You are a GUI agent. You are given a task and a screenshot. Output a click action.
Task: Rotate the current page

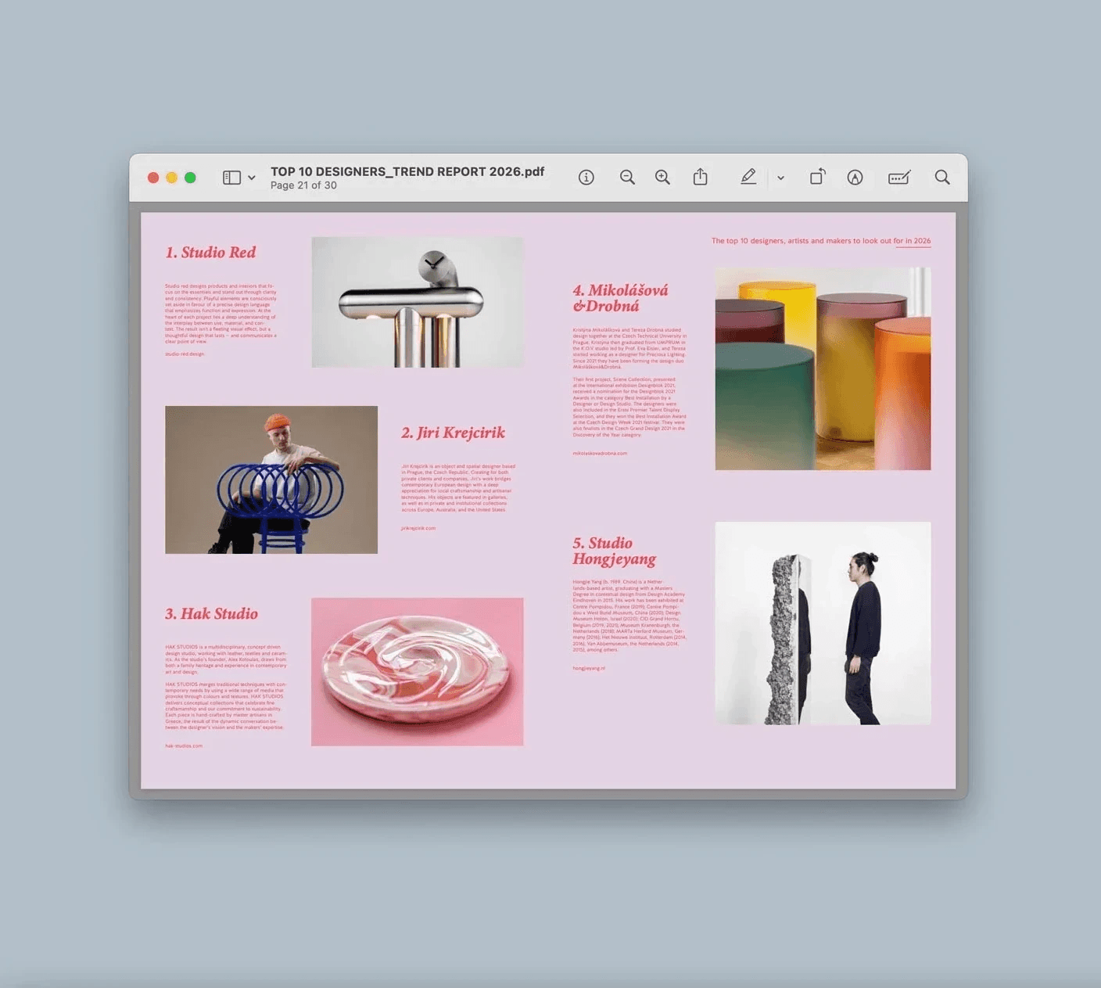[x=817, y=177]
